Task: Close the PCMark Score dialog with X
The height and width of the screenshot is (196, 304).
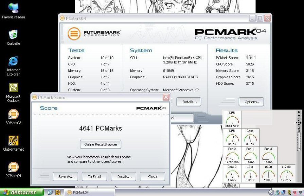Action: click(166, 97)
